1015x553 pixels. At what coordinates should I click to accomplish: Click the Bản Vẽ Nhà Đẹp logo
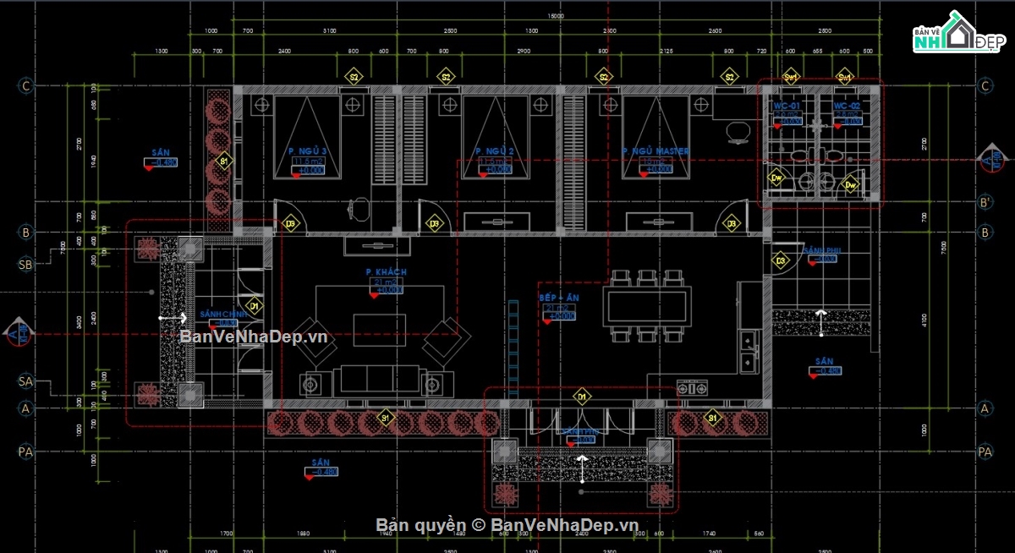pos(959,35)
